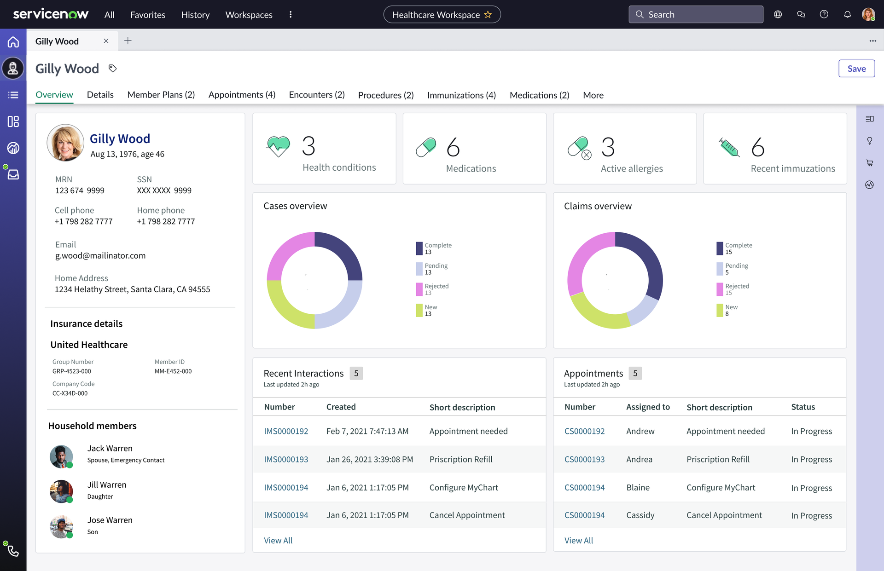The width and height of the screenshot is (884, 571).
Task: Open the dashboard layout icon in sidebar
Action: [x=13, y=121]
